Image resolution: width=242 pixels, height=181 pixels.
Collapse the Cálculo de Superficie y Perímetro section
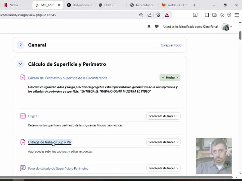pyautogui.click(x=20, y=64)
